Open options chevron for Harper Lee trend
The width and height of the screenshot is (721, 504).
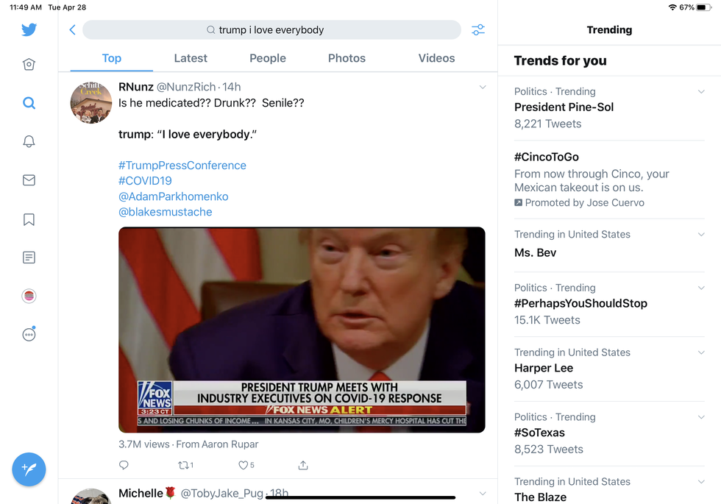coord(701,352)
